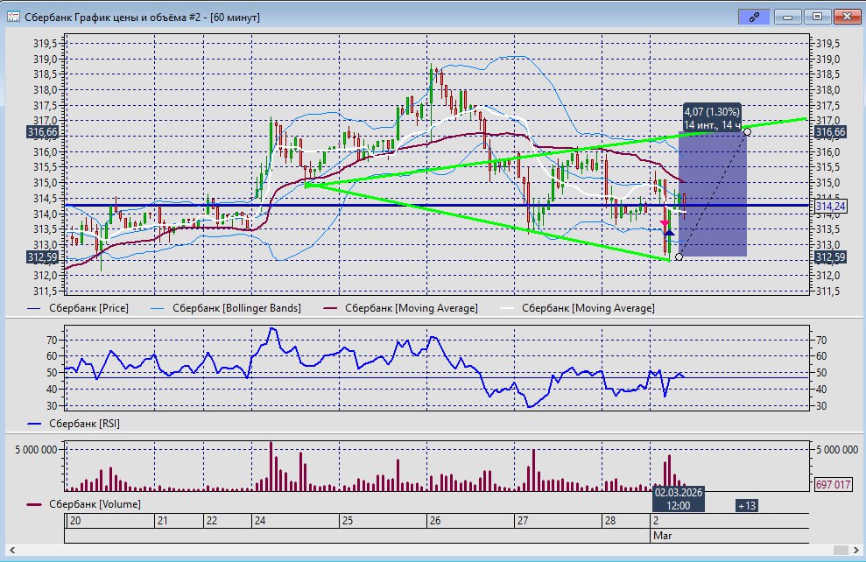Viewport: 866px width, 562px height.
Task: Click the pink down-arrow sell marker on chart
Action: (665, 223)
